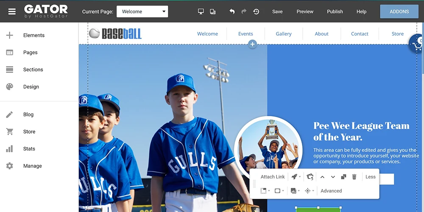Open the position layout dropdown
This screenshot has height=212, width=424.
(265, 191)
